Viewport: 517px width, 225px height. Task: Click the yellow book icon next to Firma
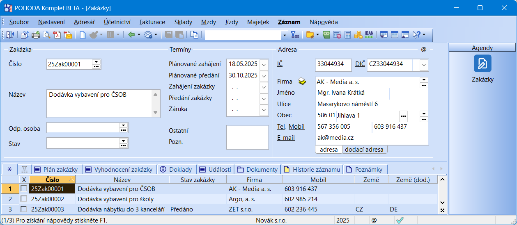click(x=302, y=82)
